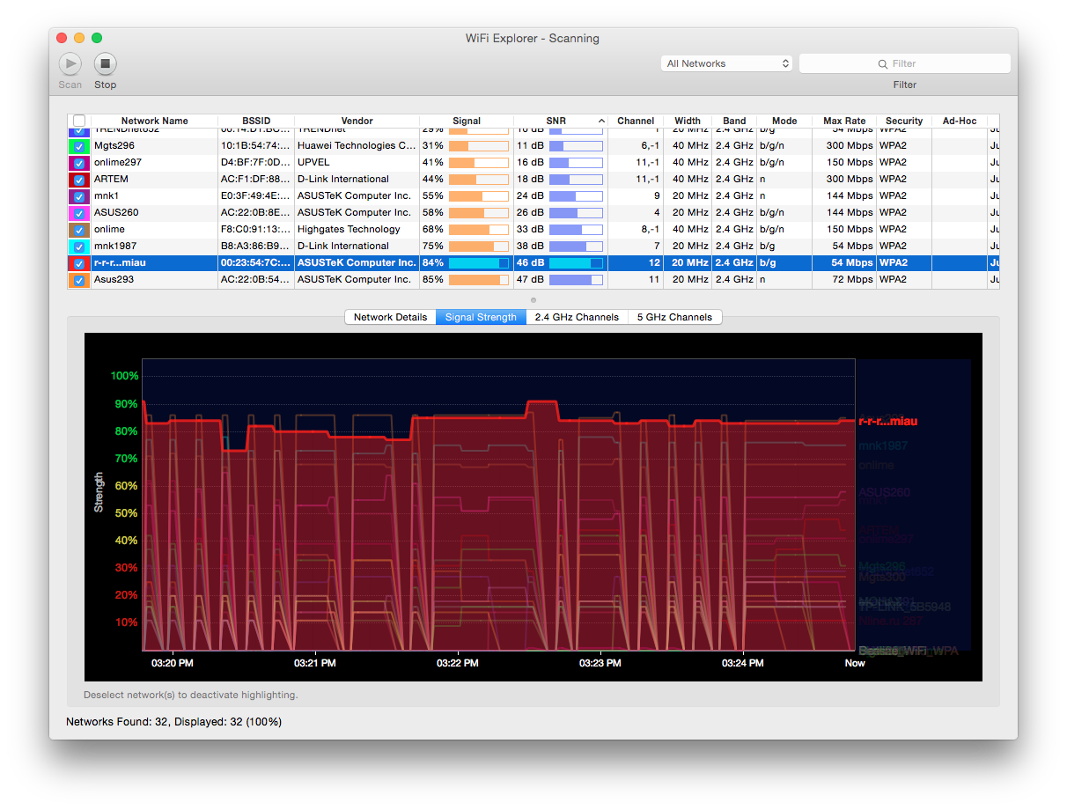Click signal bar of Asus293 row
1067x810 pixels.
click(x=479, y=280)
